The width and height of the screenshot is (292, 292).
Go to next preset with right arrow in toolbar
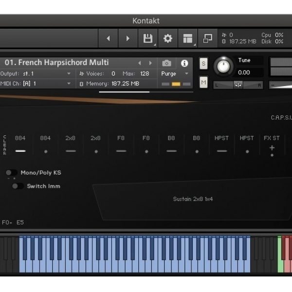128,38
